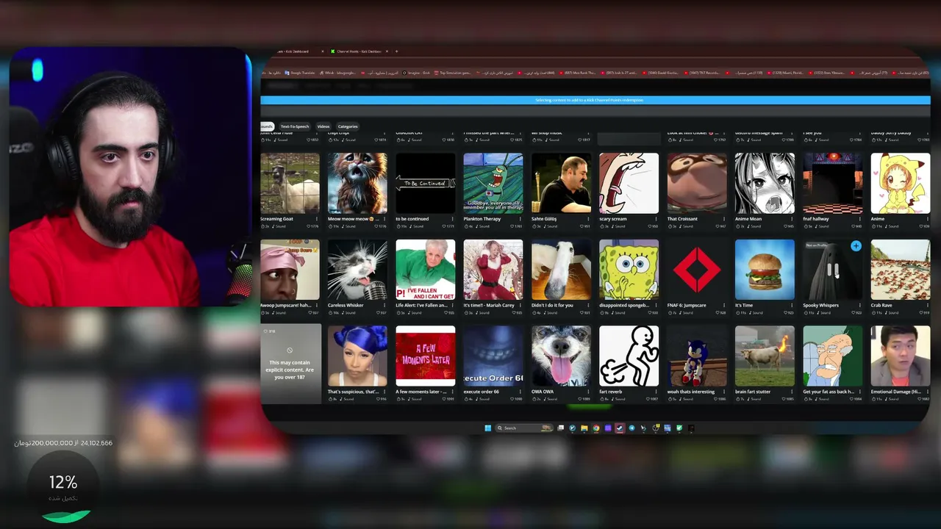Click the 'OWA OWA' title text
941x529 pixels.
[543, 392]
